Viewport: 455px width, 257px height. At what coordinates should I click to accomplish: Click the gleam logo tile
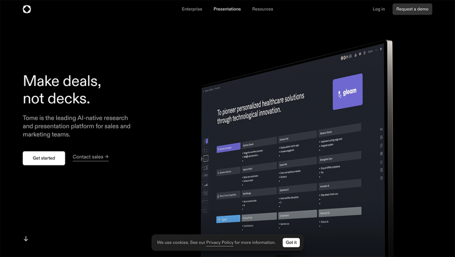[347, 92]
